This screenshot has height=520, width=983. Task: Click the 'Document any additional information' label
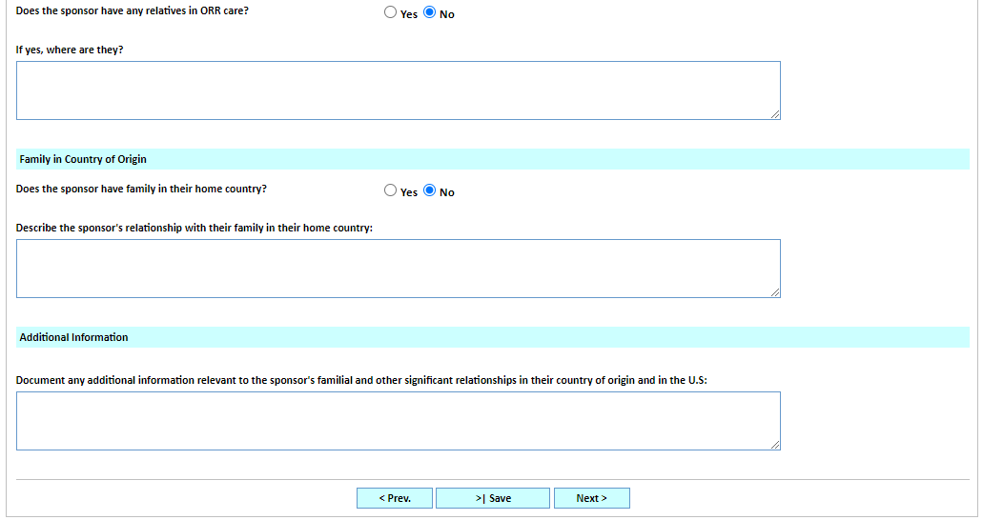click(x=361, y=380)
